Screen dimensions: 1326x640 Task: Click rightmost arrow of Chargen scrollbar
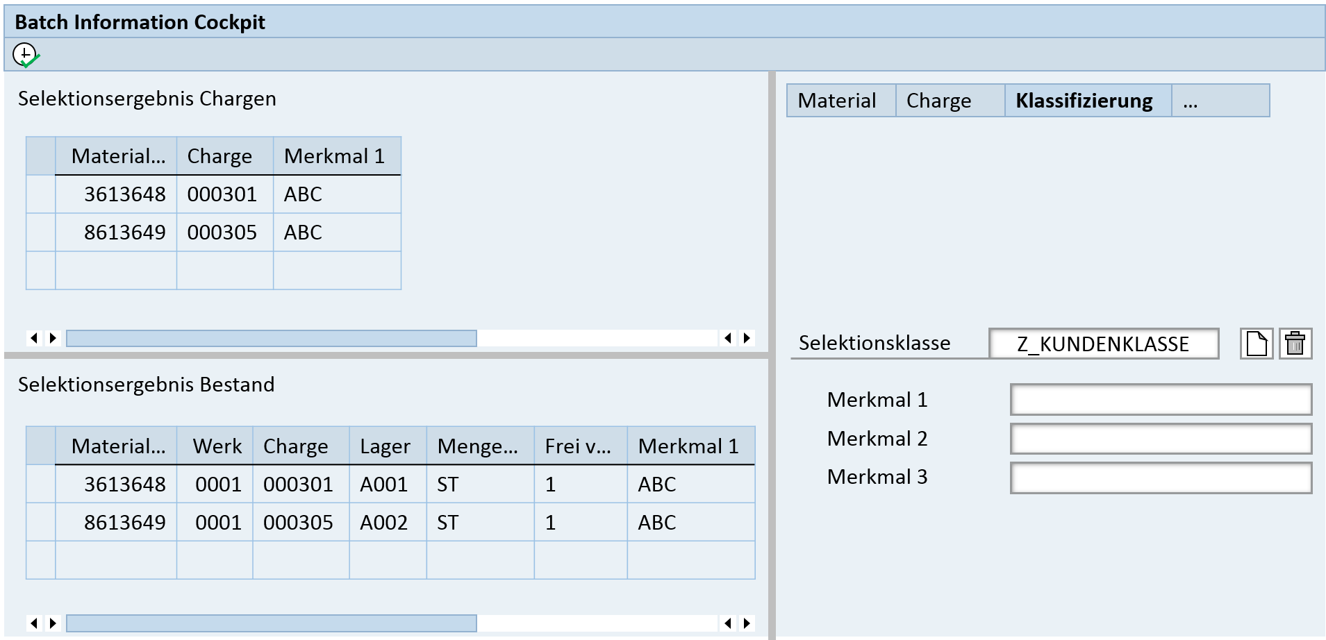coord(747,338)
